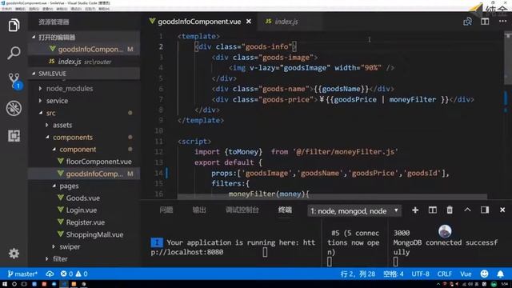The height and width of the screenshot is (288, 512).
Task: Click 'moneyFilter' in the goods-price line
Action: [x=413, y=99]
